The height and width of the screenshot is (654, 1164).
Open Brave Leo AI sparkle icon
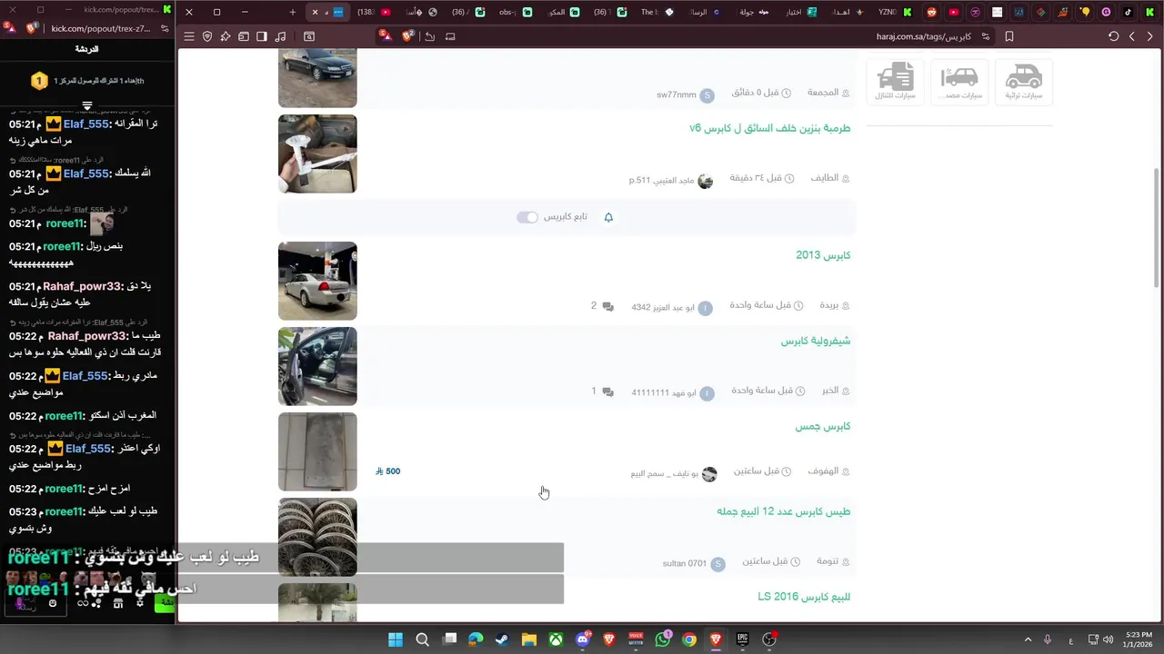pos(226,36)
